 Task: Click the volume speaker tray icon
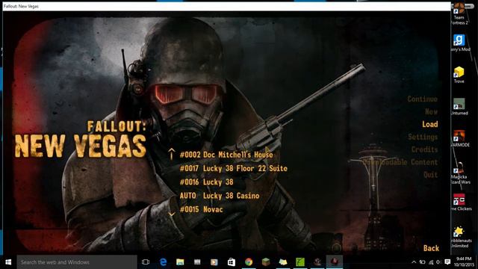click(x=438, y=262)
